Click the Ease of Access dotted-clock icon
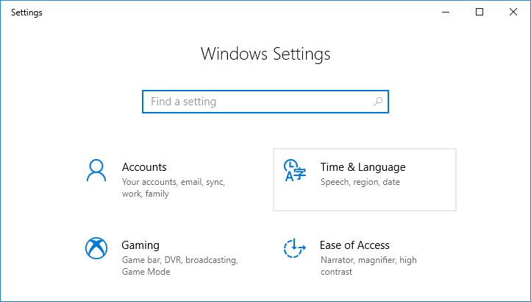Image resolution: width=531 pixels, height=302 pixels. [x=294, y=249]
